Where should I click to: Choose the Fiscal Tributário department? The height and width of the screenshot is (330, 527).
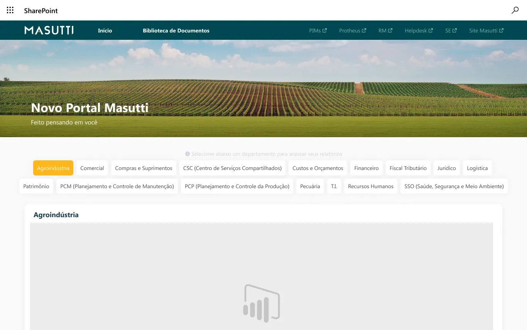[408, 168]
